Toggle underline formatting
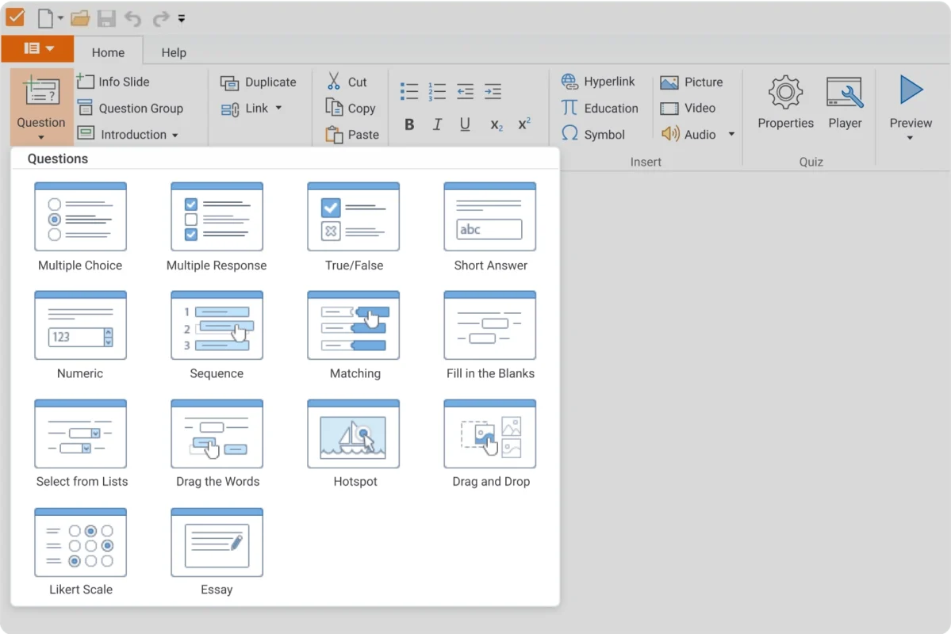The height and width of the screenshot is (634, 951). coord(465,124)
